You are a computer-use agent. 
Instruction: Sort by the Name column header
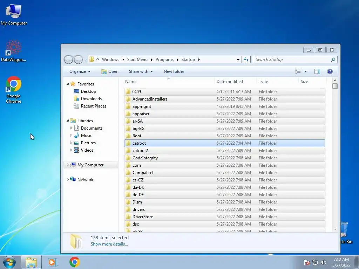[x=169, y=81]
